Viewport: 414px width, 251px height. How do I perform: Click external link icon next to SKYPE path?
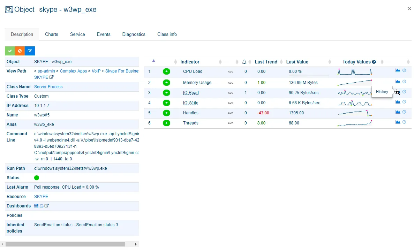point(52,77)
